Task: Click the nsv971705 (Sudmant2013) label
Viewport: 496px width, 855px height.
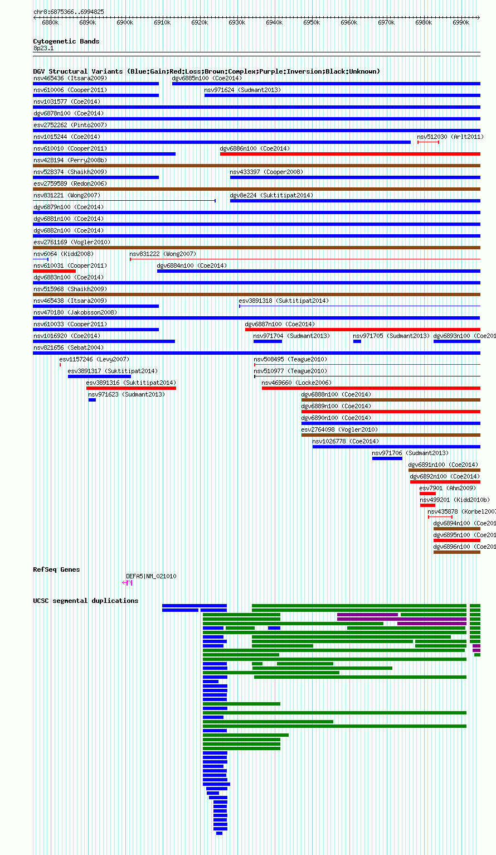Action: (392, 336)
